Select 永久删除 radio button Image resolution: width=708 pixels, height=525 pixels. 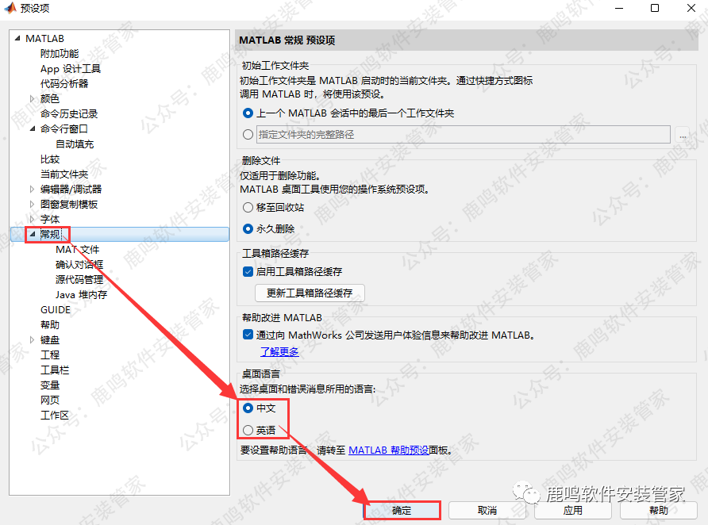(x=248, y=228)
